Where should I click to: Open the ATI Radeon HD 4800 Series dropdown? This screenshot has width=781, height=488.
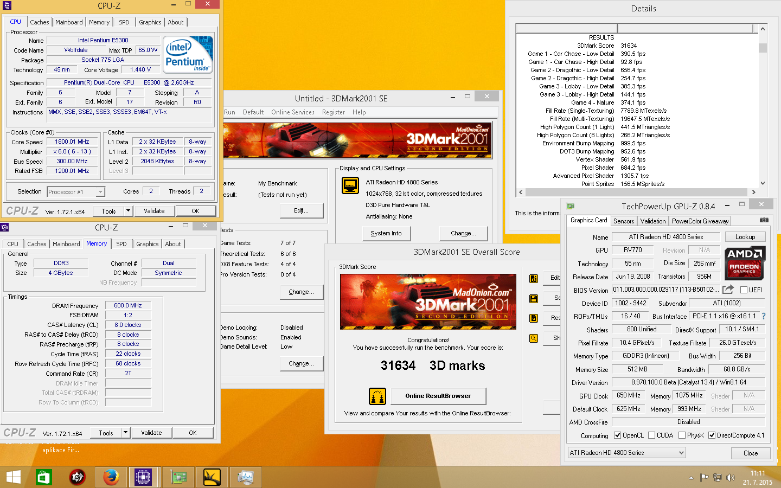626,453
